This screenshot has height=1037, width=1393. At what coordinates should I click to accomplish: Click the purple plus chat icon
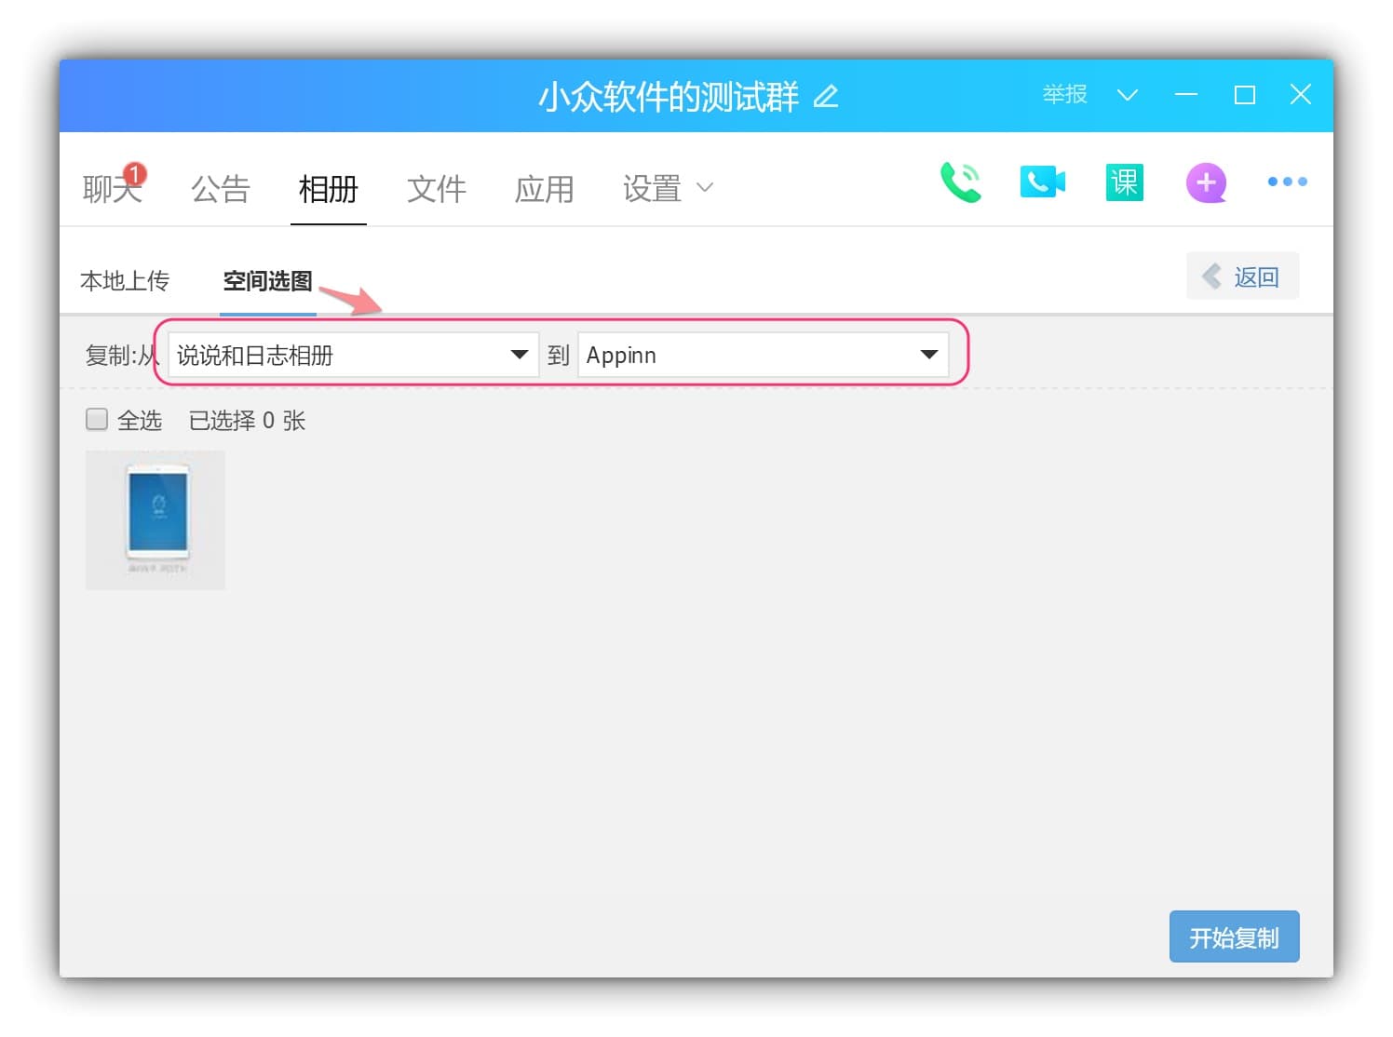pos(1206,182)
